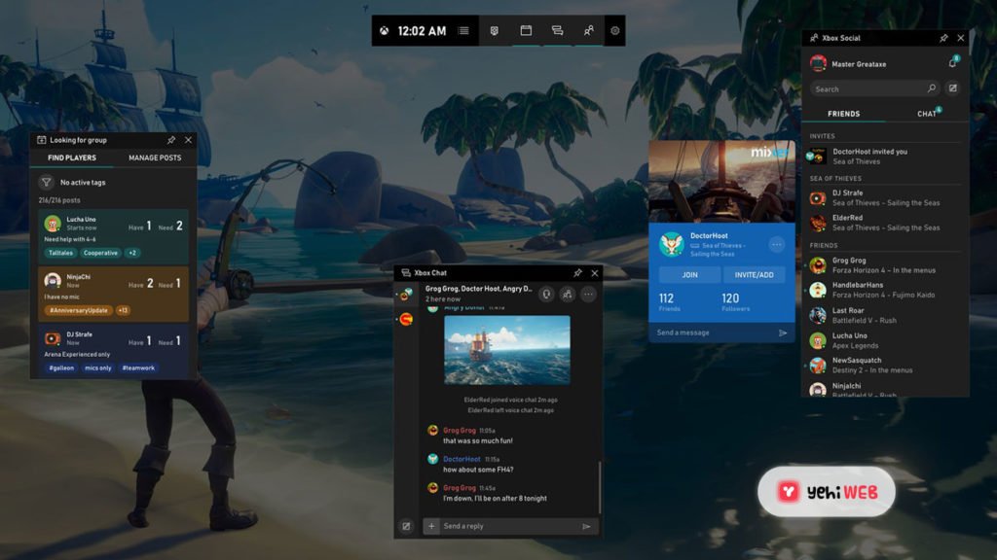Switch to the Manage Posts tab
Image resolution: width=997 pixels, height=560 pixels.
pyautogui.click(x=155, y=157)
